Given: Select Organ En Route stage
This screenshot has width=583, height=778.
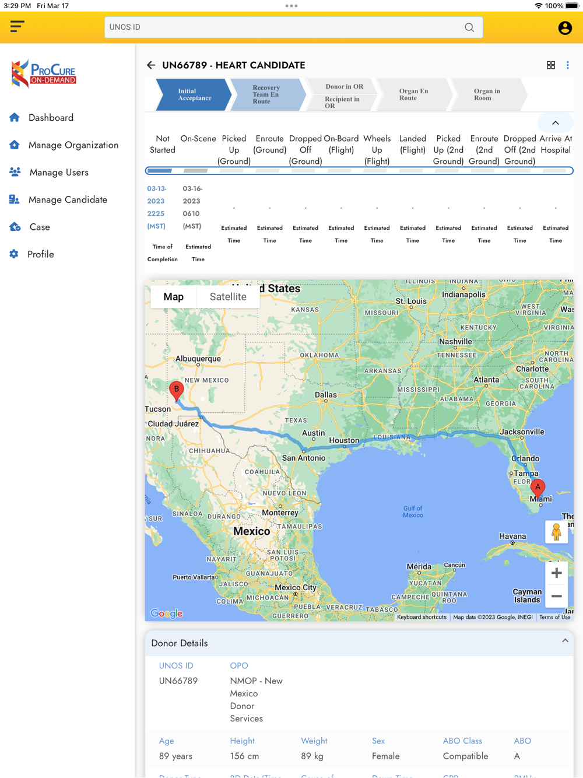Looking at the screenshot, I should point(413,94).
